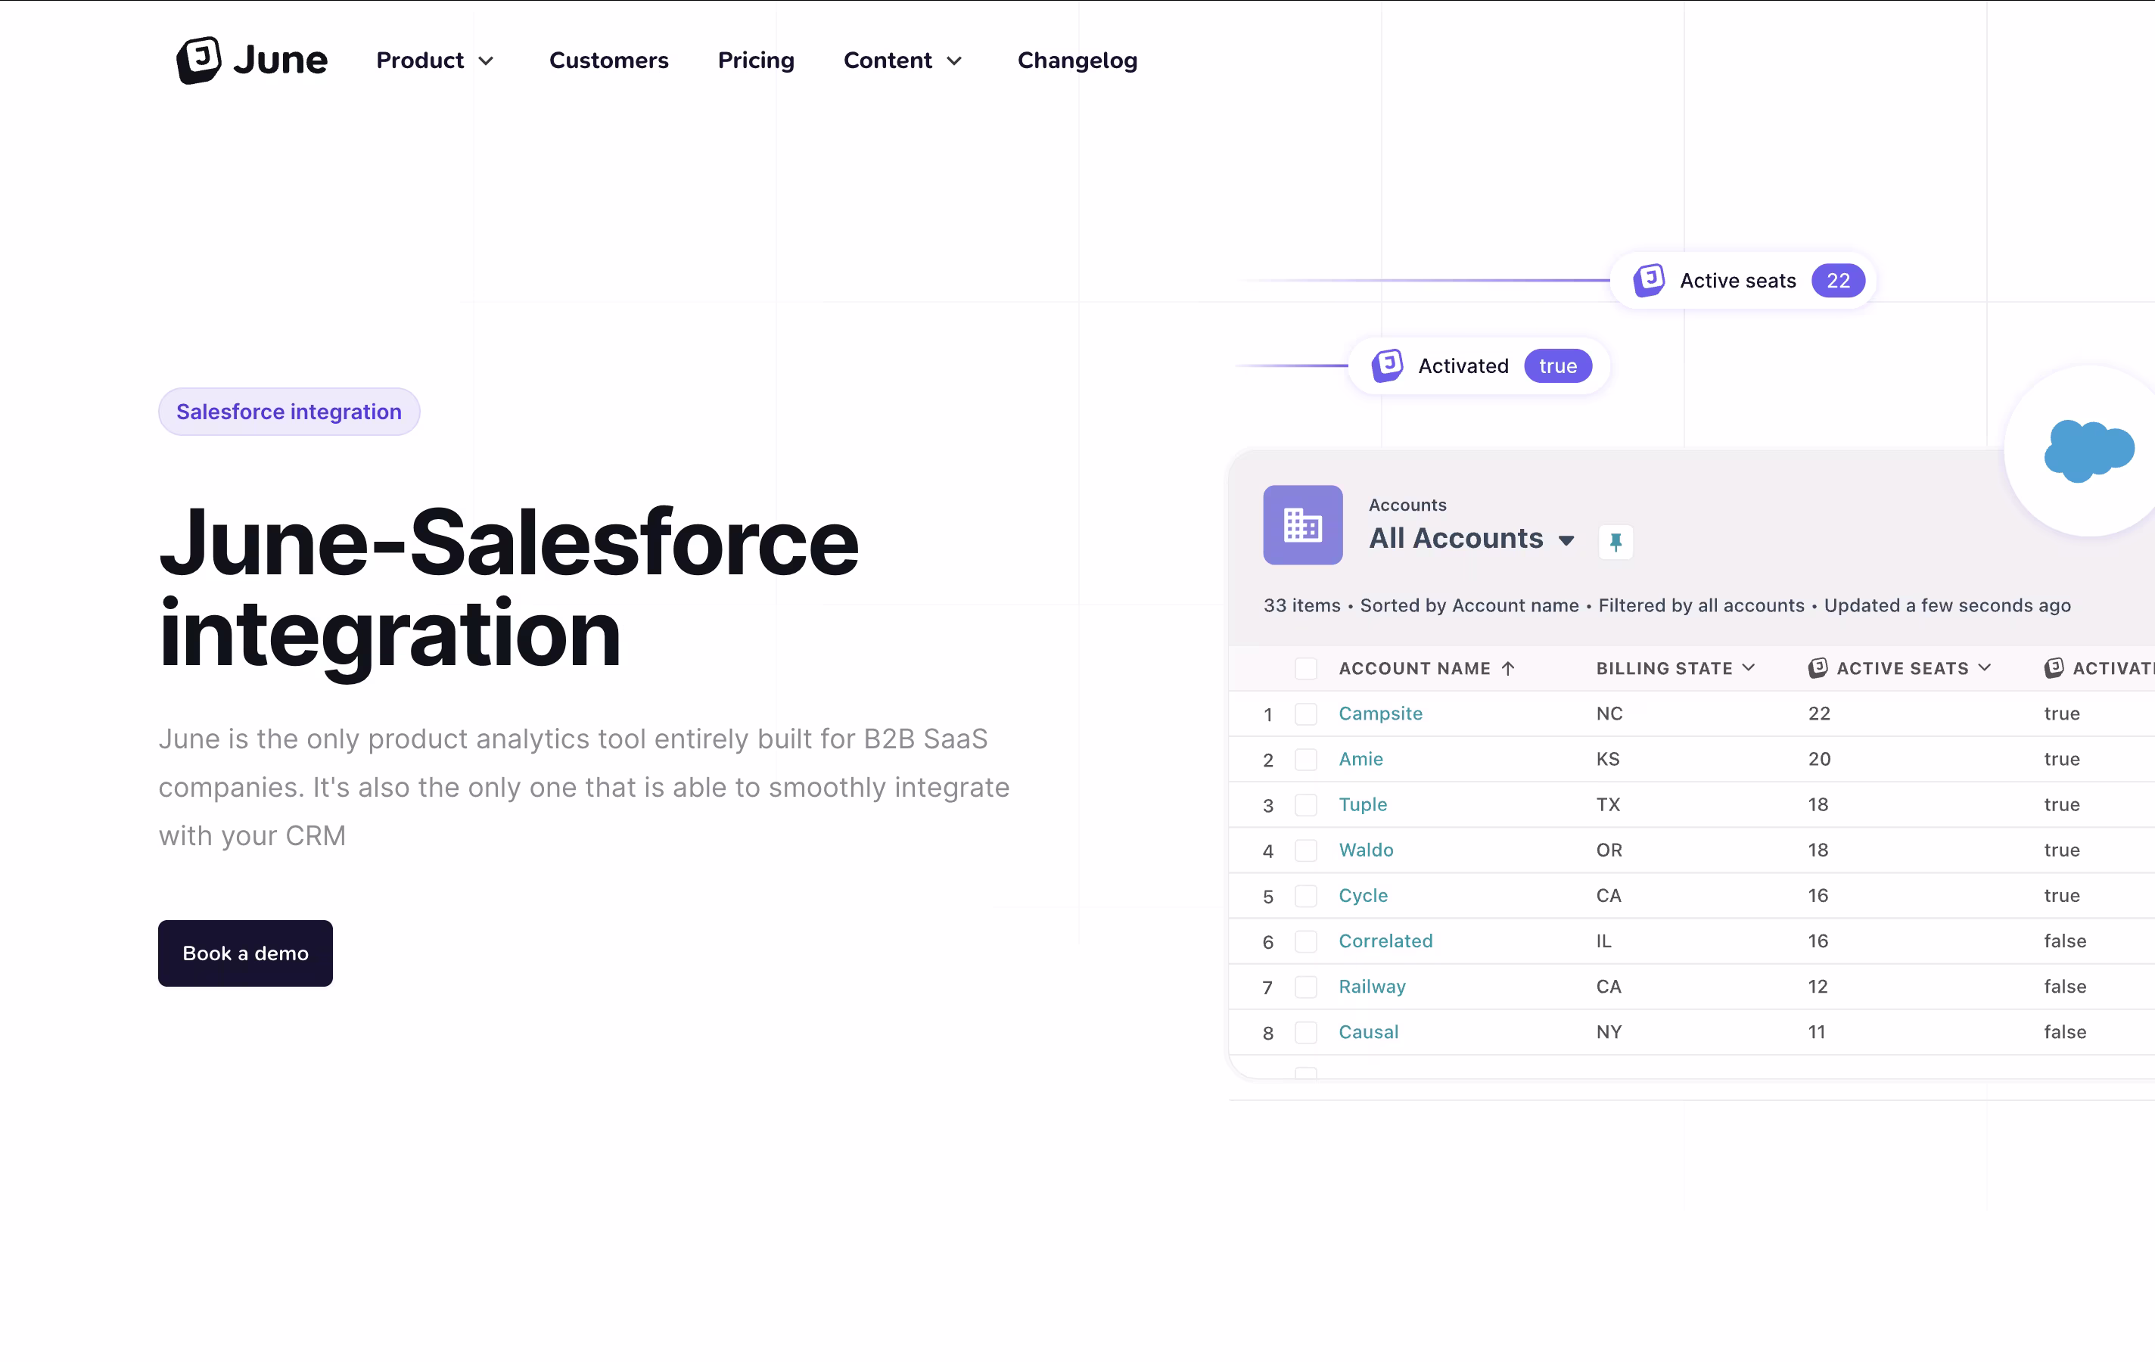Click the Salesforce cloud logo
Screen dimensions: 2155x1362
pyautogui.click(x=2088, y=450)
